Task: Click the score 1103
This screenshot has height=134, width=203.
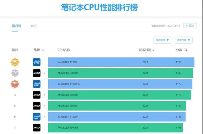Action: coord(178,128)
